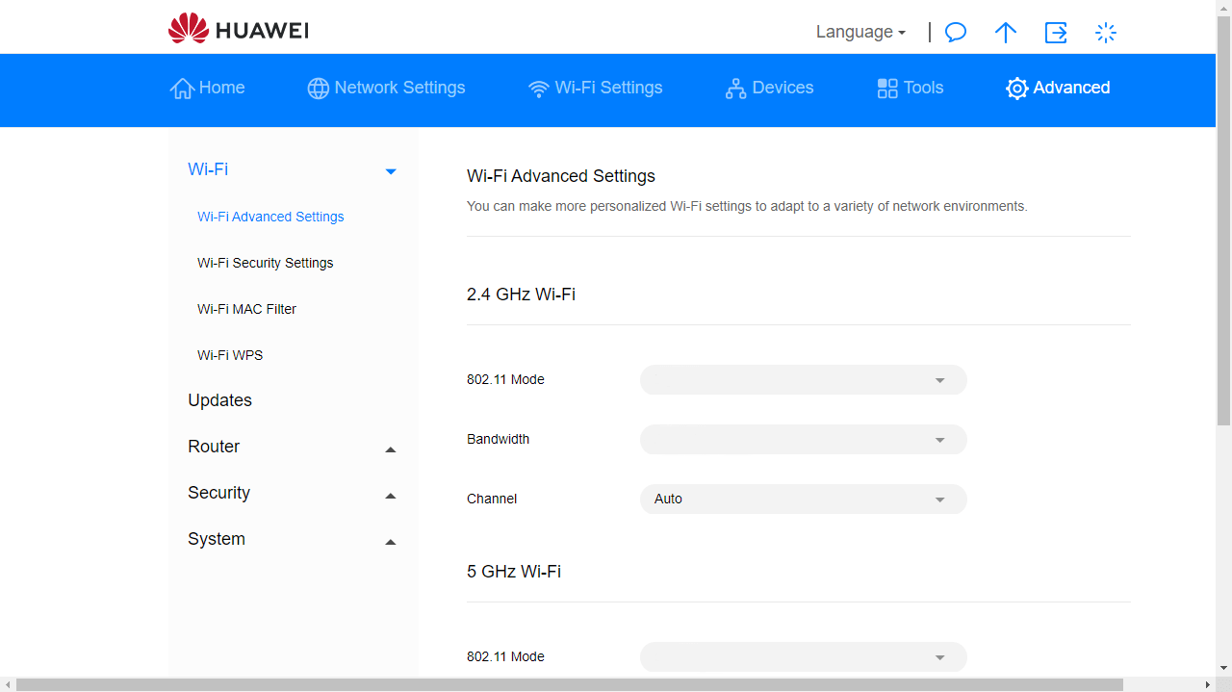This screenshot has height=692, width=1232.
Task: Collapse the Wi-Fi sidebar section
Action: point(391,170)
